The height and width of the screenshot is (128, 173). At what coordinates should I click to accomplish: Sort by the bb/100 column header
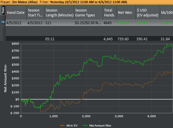166,13
